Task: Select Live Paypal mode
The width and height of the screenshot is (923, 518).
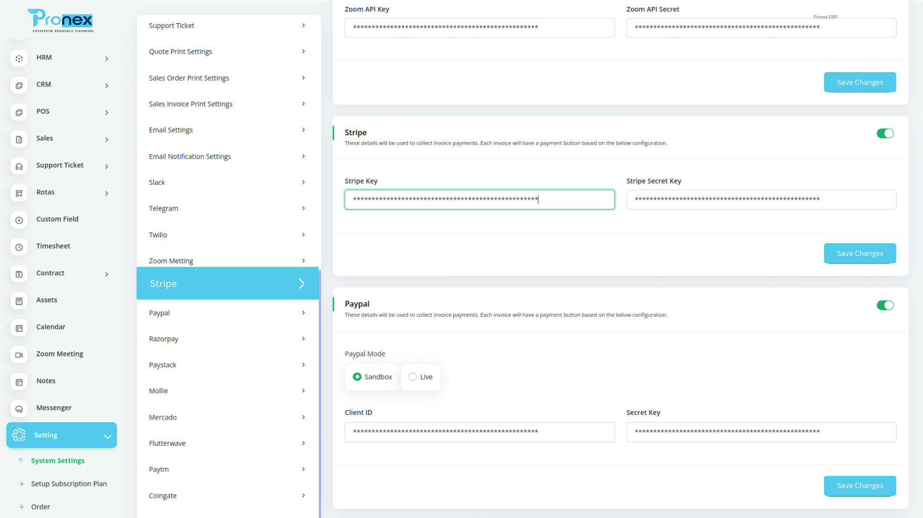Action: click(420, 377)
